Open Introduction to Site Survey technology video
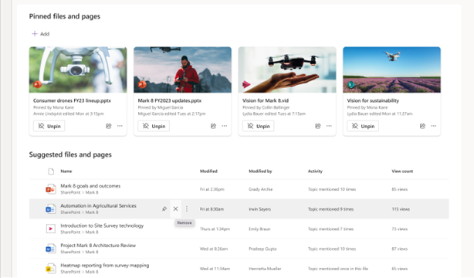The width and height of the screenshot is (474, 278). tap(102, 225)
